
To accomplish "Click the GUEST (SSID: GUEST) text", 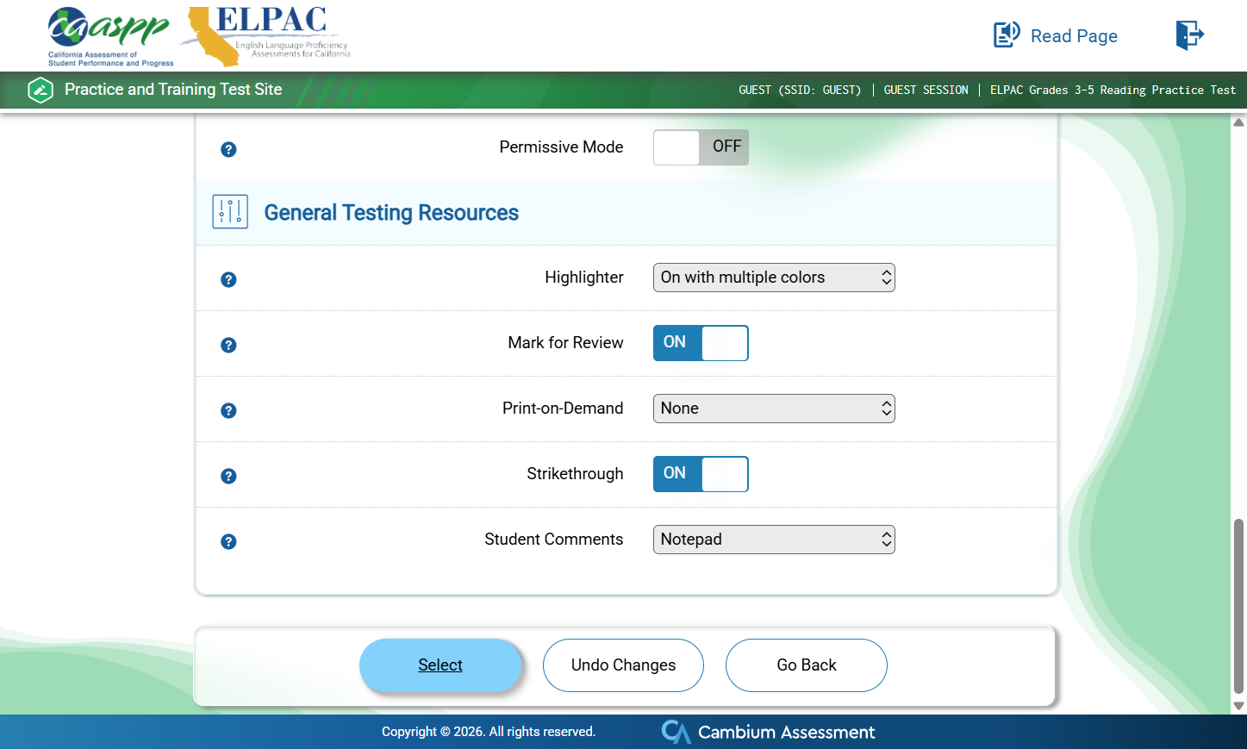I will click(x=800, y=90).
